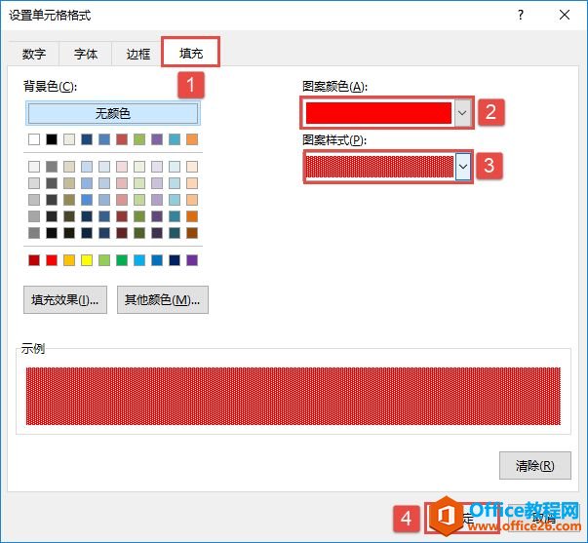This screenshot has height=543, width=588.
Task: Expand the 图案样式 pattern style dropdown
Action: click(x=463, y=166)
